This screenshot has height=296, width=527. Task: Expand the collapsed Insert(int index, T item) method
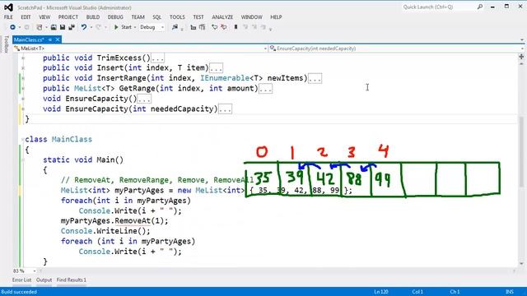click(23, 68)
